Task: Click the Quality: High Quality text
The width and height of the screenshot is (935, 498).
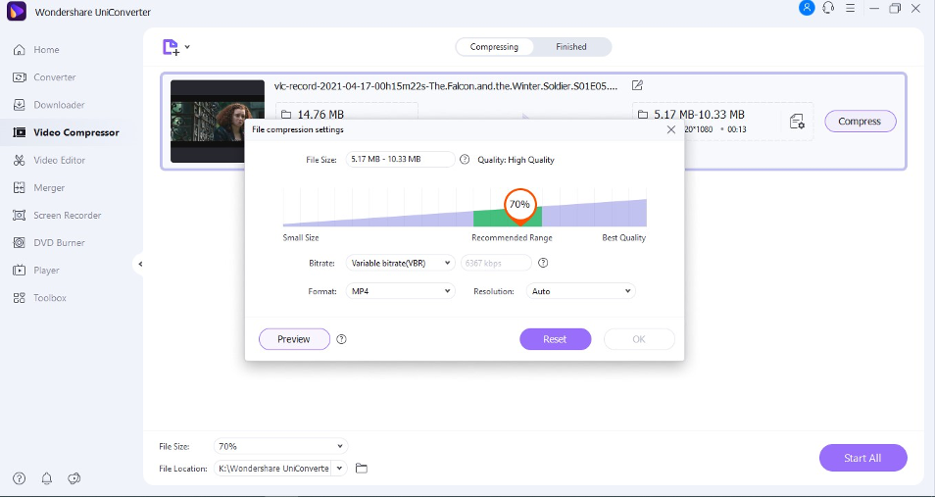Action: pos(516,160)
